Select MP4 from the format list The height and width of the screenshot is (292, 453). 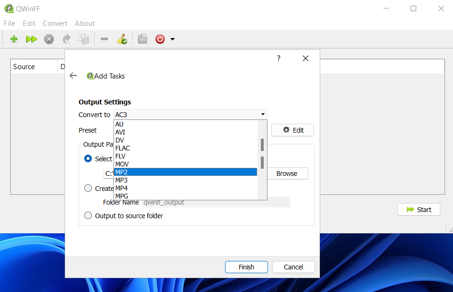click(x=186, y=188)
